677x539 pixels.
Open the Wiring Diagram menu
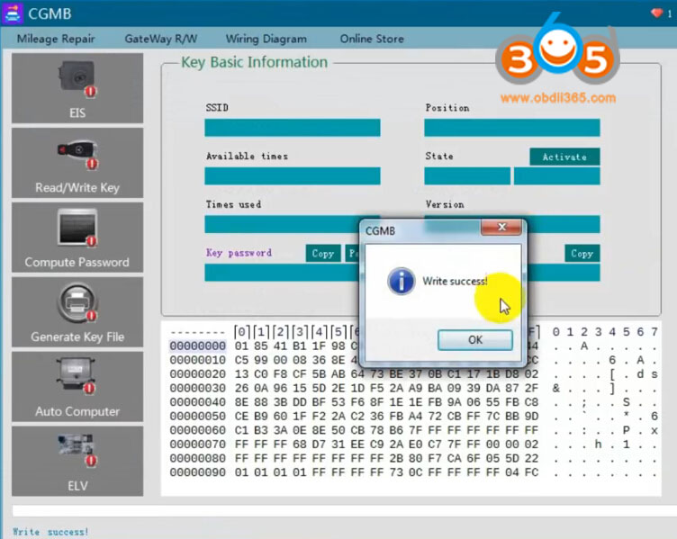click(266, 39)
